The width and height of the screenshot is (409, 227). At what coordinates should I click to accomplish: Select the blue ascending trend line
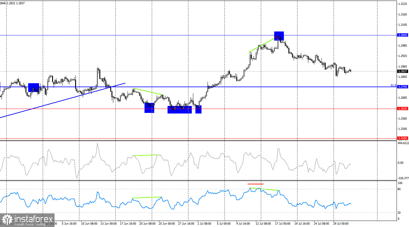click(x=62, y=100)
